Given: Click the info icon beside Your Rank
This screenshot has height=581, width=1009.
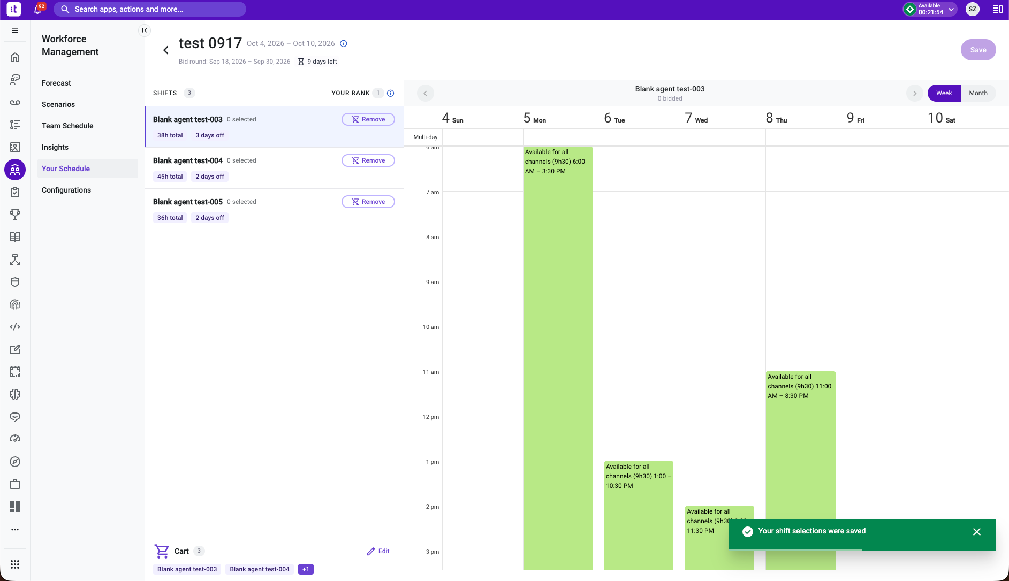Looking at the screenshot, I should 391,93.
